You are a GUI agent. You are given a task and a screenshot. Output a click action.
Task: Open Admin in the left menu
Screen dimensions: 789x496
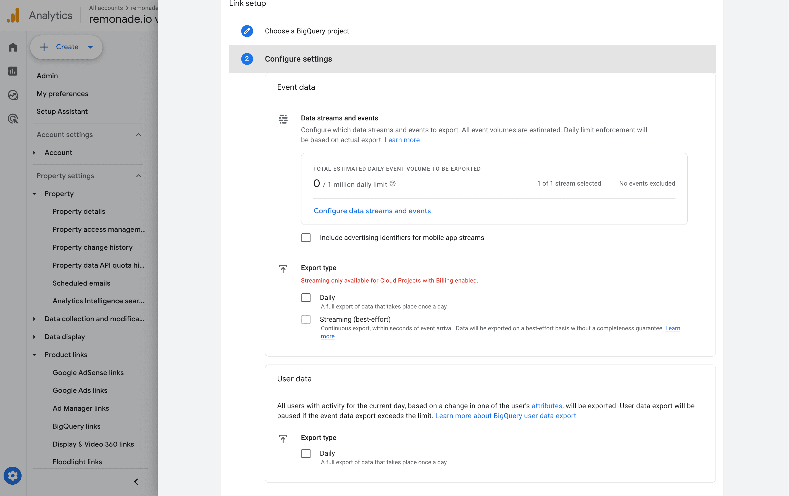tap(47, 76)
